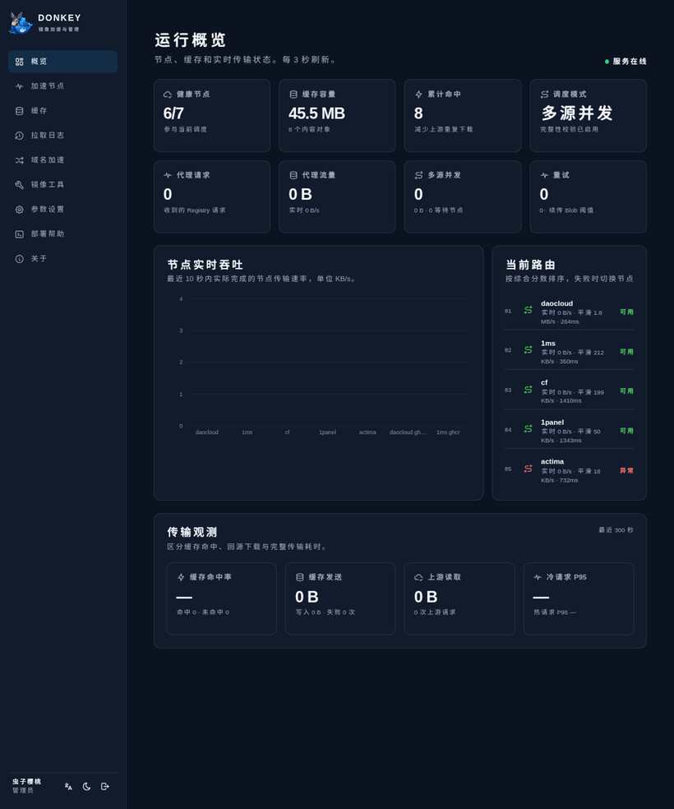Click the 45.5 MB cache value

click(316, 113)
